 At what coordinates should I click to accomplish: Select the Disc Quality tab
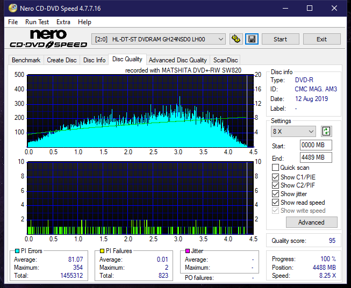click(127, 59)
